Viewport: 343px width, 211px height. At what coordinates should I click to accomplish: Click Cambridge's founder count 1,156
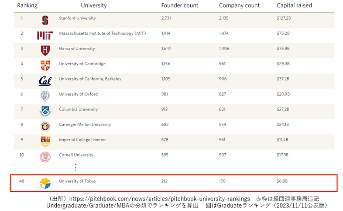[166, 64]
